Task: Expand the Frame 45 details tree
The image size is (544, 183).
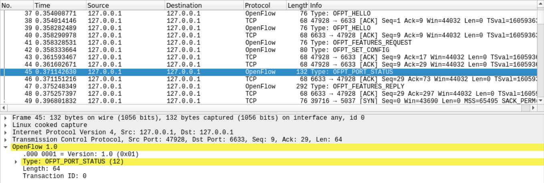Action: (6, 118)
